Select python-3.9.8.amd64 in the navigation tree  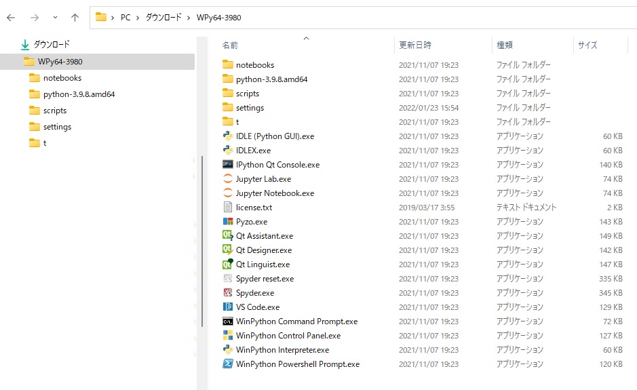[x=79, y=94]
